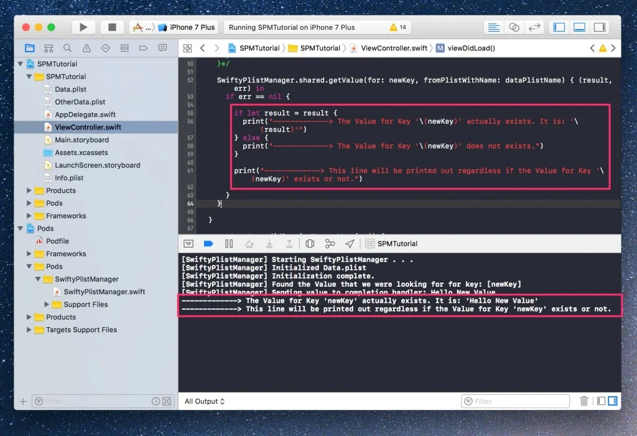Click Simulate Location arrow icon
Image resolution: width=637 pixels, height=436 pixels.
click(350, 243)
